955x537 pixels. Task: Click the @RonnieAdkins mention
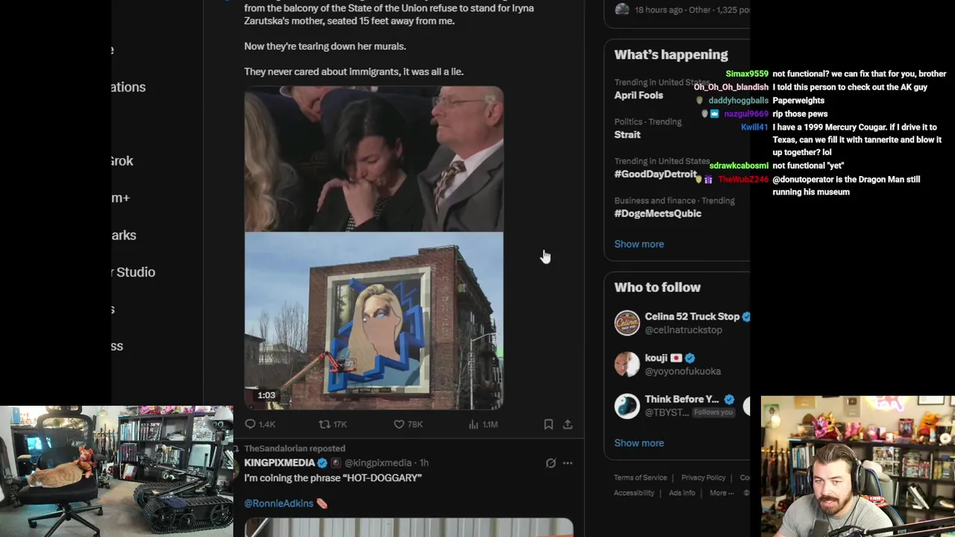[x=279, y=503]
